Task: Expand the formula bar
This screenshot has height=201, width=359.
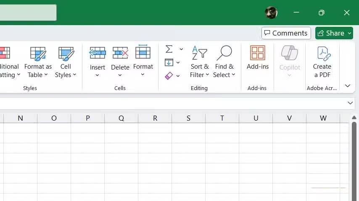Action: 350,103
